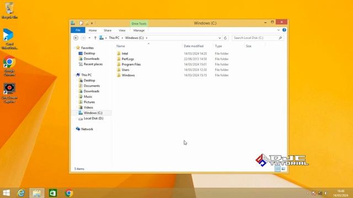Click the taskbar clock and date
This screenshot has width=353, height=198.
click(340, 193)
